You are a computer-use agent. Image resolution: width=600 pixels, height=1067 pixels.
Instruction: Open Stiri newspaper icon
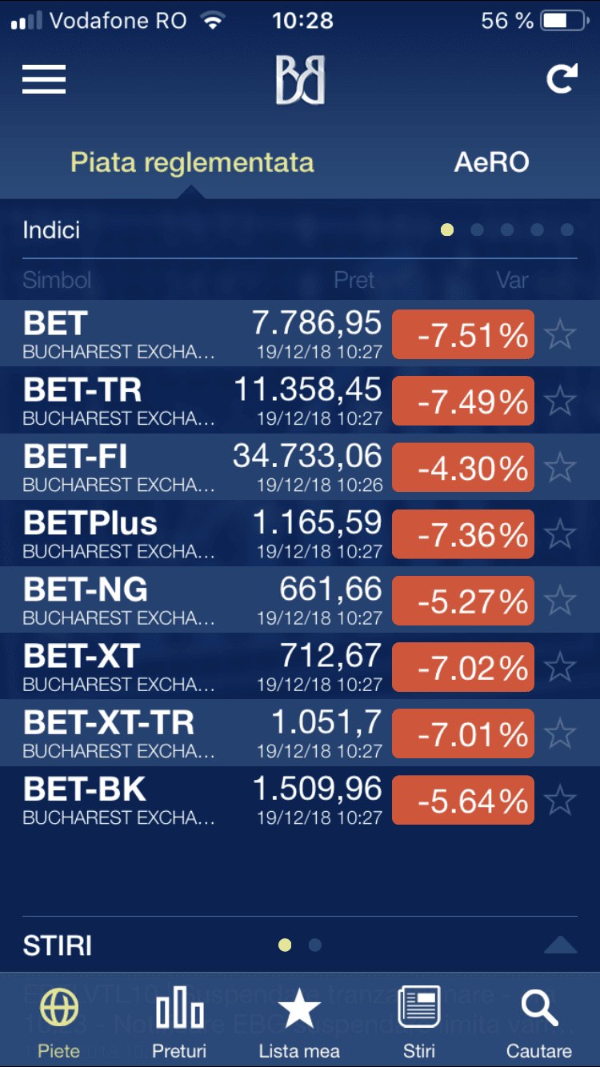(x=420, y=1008)
